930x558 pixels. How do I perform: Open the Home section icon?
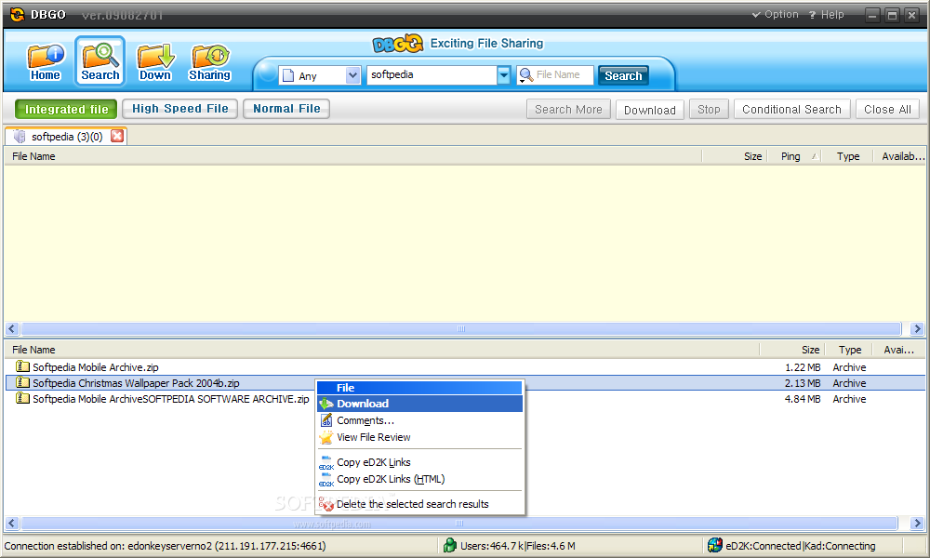point(45,61)
